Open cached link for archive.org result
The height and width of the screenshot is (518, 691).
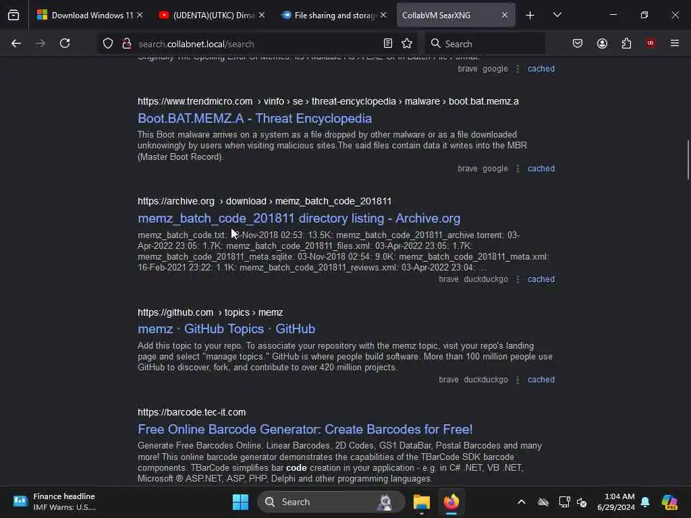[x=541, y=279]
